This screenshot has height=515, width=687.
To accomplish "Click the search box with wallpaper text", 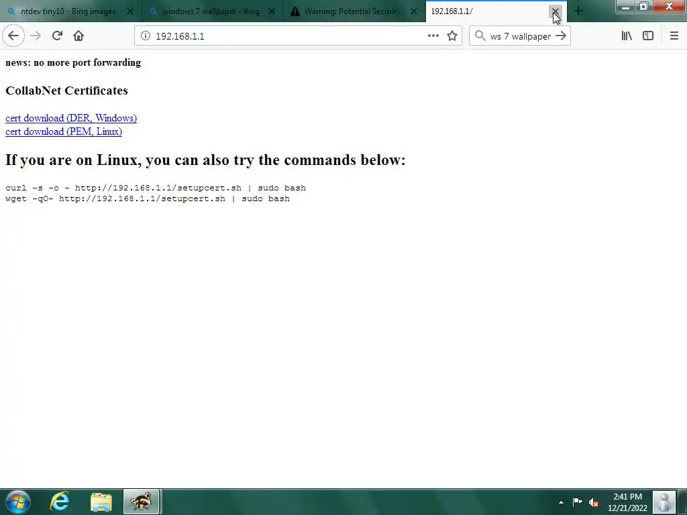I will pos(520,36).
